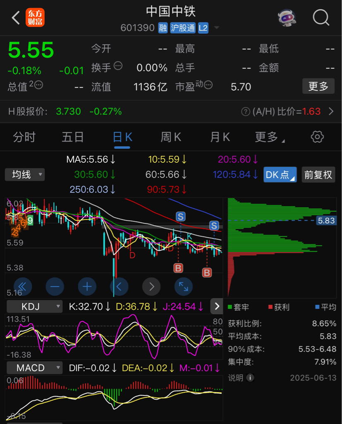
Task: Expand the stock code dropdown triangle
Action: [x=216, y=28]
